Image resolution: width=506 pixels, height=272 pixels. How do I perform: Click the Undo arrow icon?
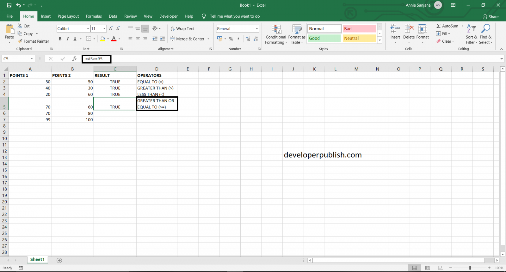click(x=18, y=5)
